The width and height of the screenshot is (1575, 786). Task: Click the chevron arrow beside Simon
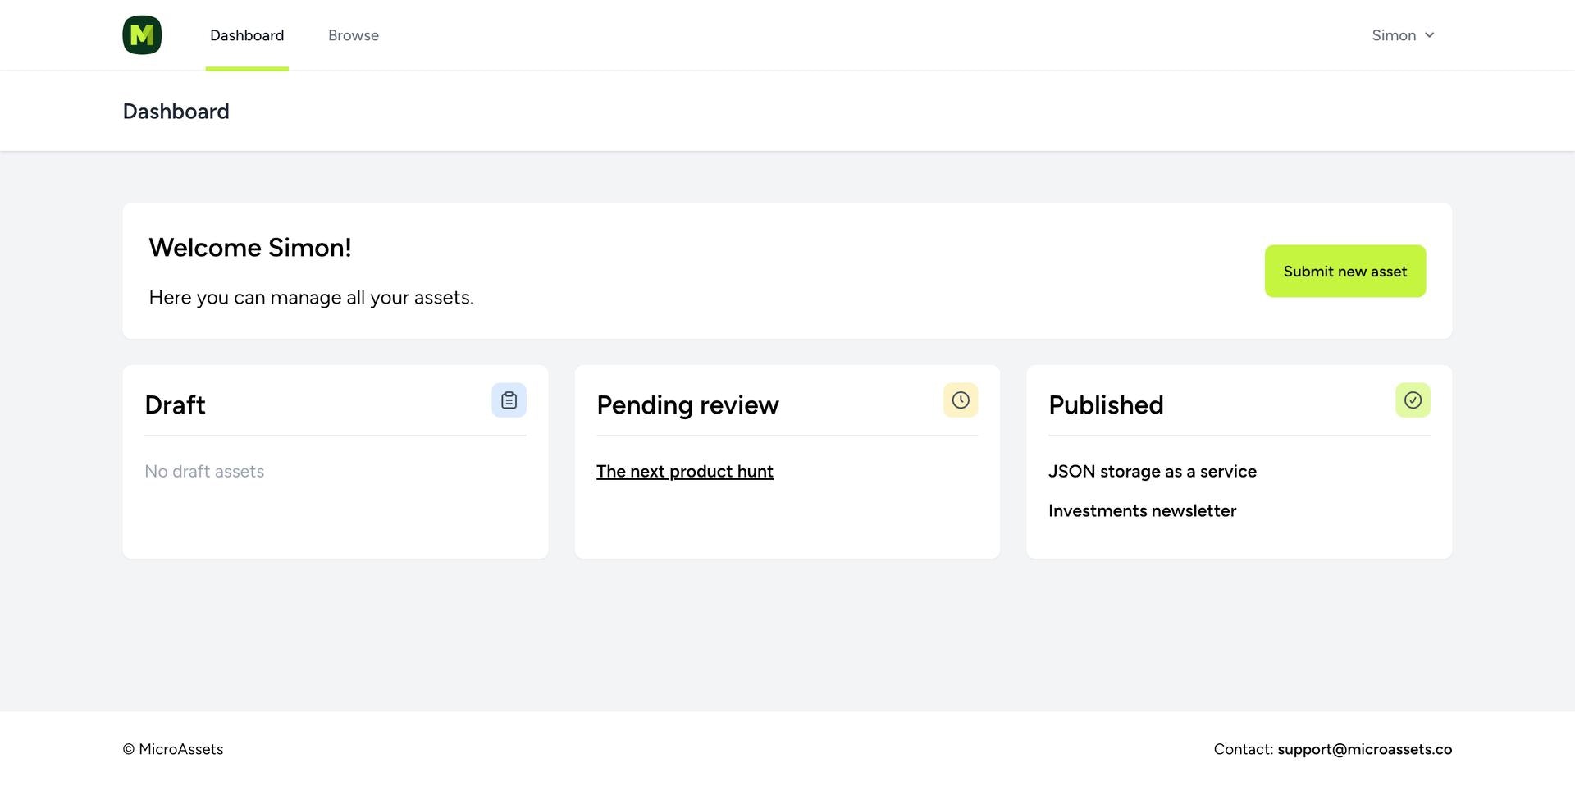[1429, 35]
